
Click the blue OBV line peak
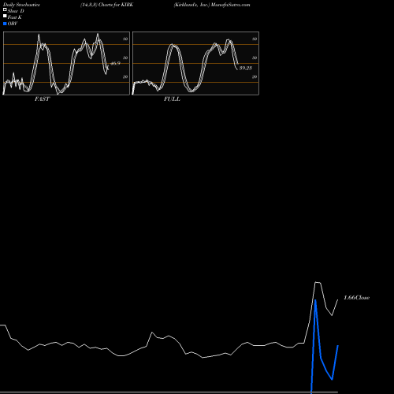click(x=315, y=300)
